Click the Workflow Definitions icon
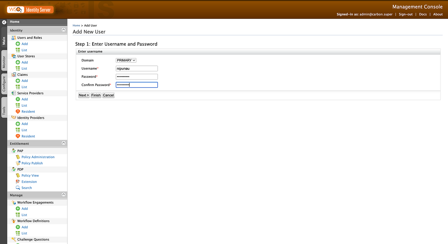Image resolution: width=448 pixels, height=244 pixels. point(14,221)
